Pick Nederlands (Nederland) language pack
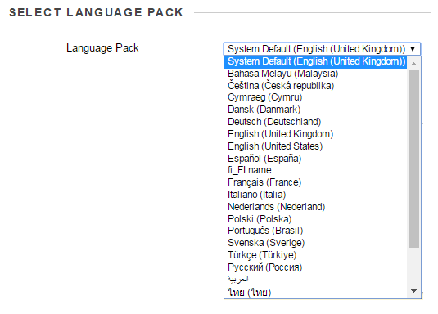The width and height of the screenshot is (438, 314). (315, 207)
